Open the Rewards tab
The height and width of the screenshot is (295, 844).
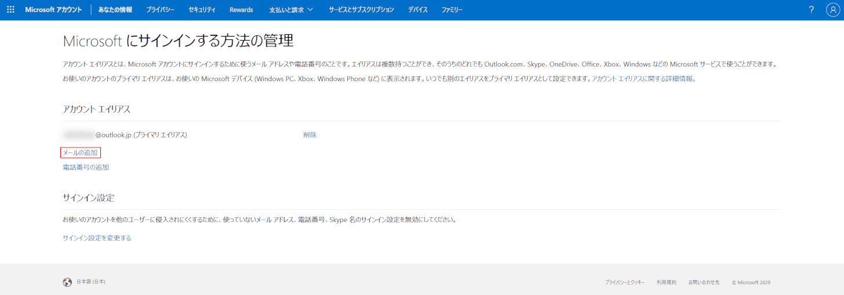241,10
